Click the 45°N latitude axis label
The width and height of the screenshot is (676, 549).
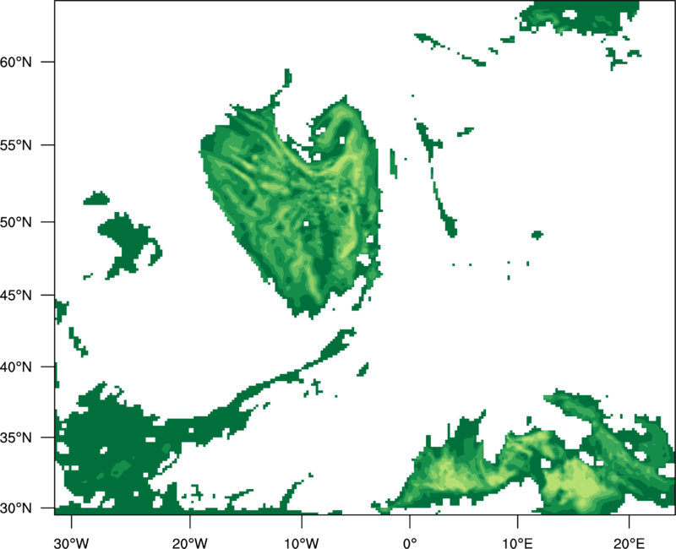click(x=15, y=295)
